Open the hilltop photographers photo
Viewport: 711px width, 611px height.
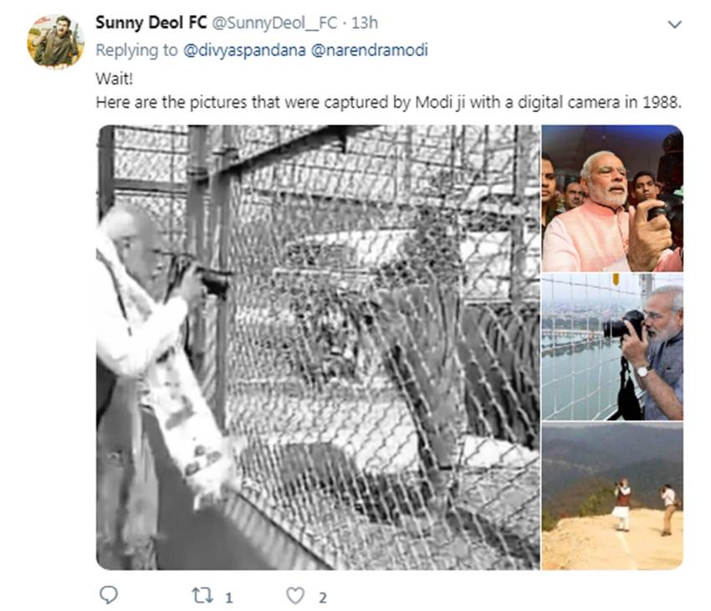click(x=612, y=496)
